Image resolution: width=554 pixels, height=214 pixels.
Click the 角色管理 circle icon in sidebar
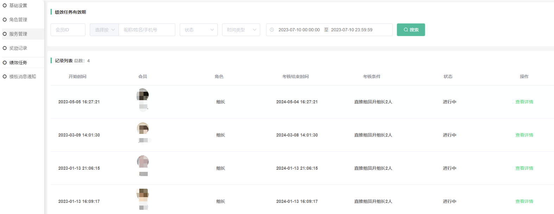[x=5, y=20]
